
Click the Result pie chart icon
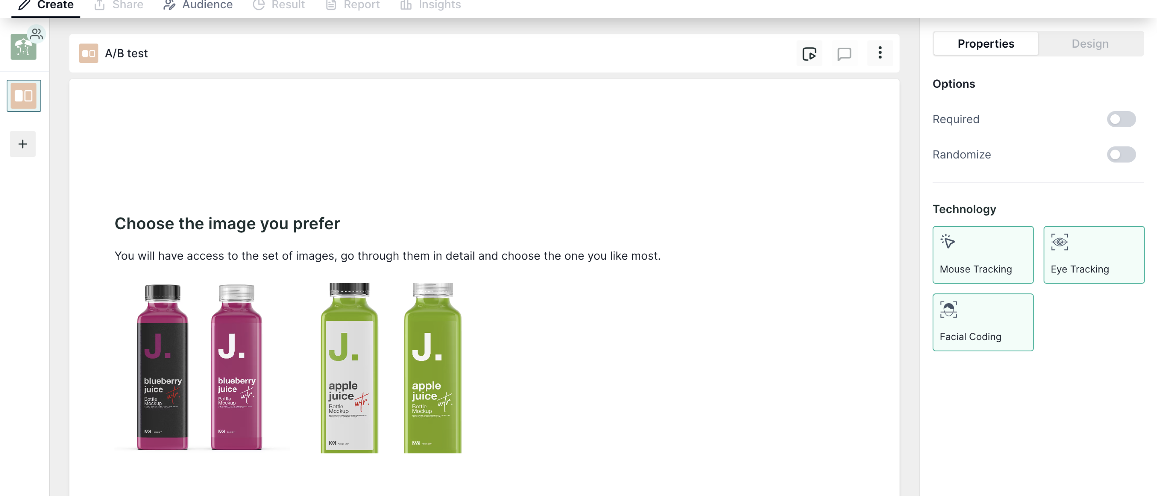point(258,5)
